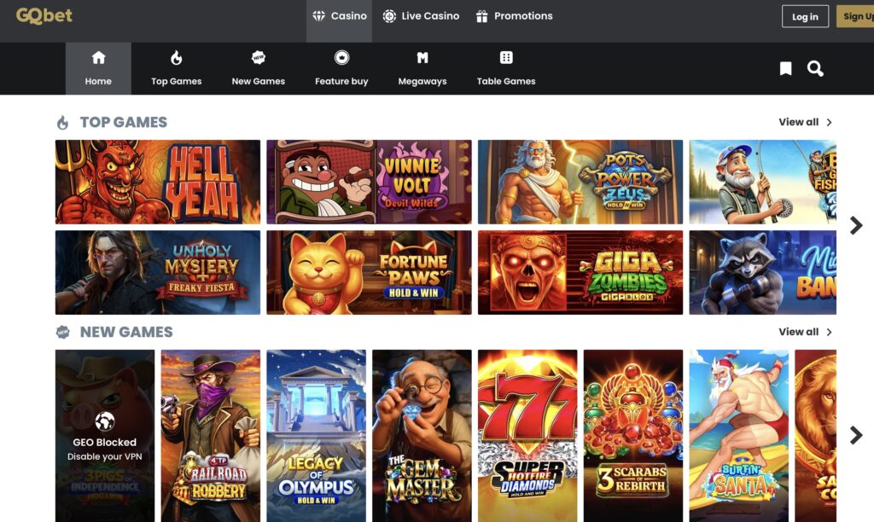Open The Gem Master game
The width and height of the screenshot is (874, 522).
(422, 436)
